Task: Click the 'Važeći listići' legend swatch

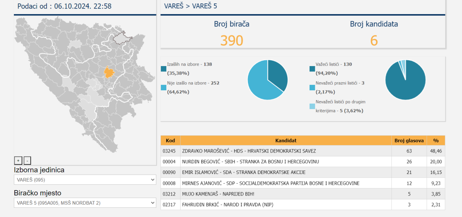Action: click(x=312, y=69)
